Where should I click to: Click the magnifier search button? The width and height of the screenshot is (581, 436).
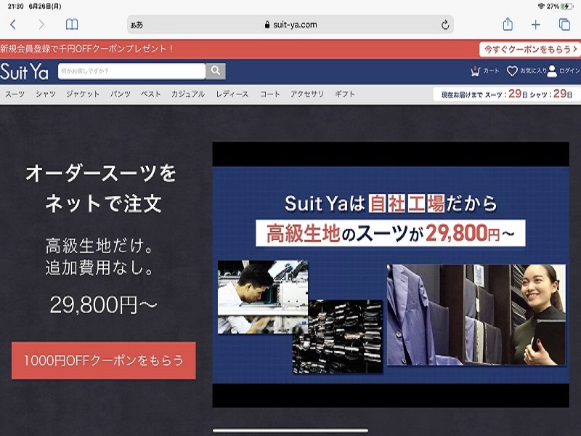click(x=215, y=71)
